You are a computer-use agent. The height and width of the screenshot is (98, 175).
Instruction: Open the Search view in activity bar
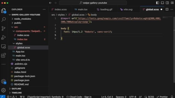tap(4, 19)
